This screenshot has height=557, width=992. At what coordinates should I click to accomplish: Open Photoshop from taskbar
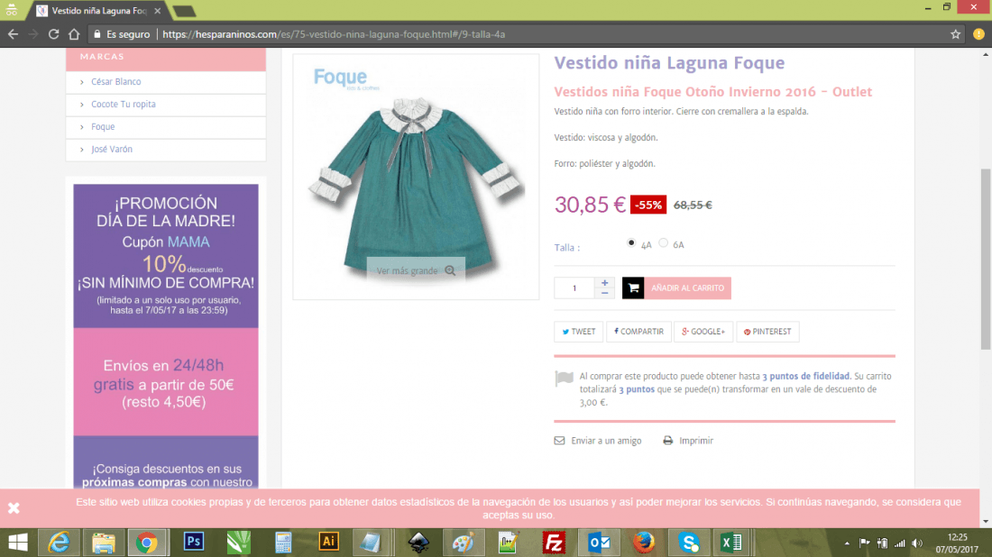(194, 543)
